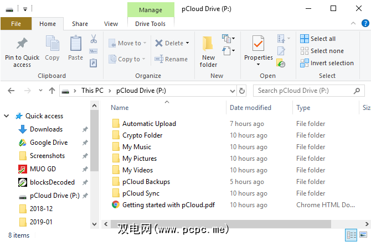
Task: Click the Paste clipboard icon
Action: tap(75, 43)
